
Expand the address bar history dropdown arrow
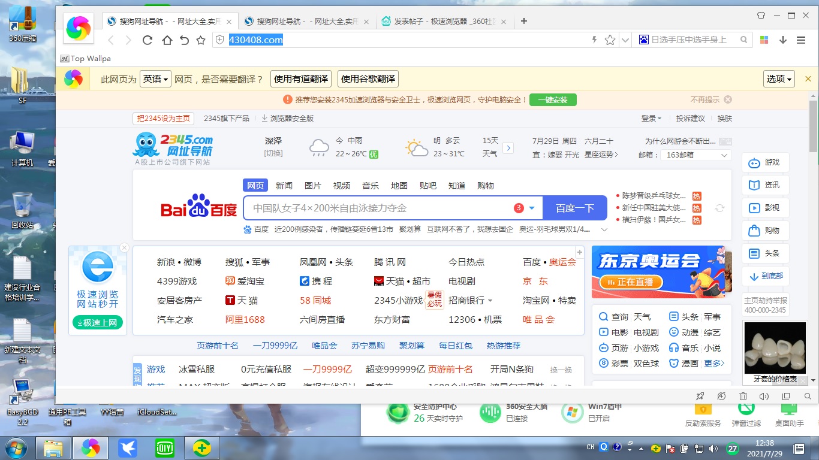625,40
